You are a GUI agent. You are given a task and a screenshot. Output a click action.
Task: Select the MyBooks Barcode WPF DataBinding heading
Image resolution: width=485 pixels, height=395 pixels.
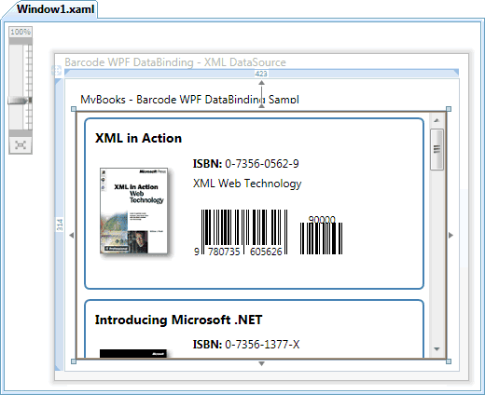pos(189,100)
